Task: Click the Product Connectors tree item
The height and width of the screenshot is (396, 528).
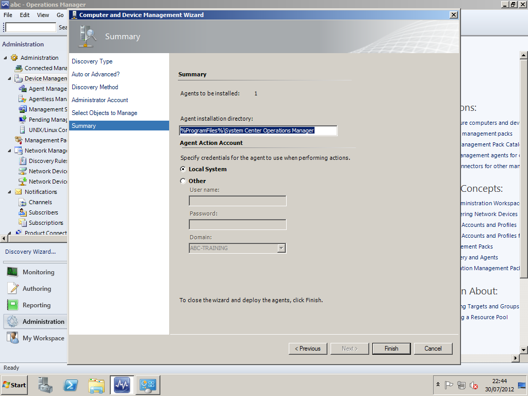Action: point(45,233)
